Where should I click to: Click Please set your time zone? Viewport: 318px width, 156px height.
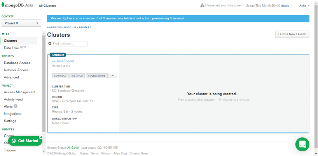[223, 5]
